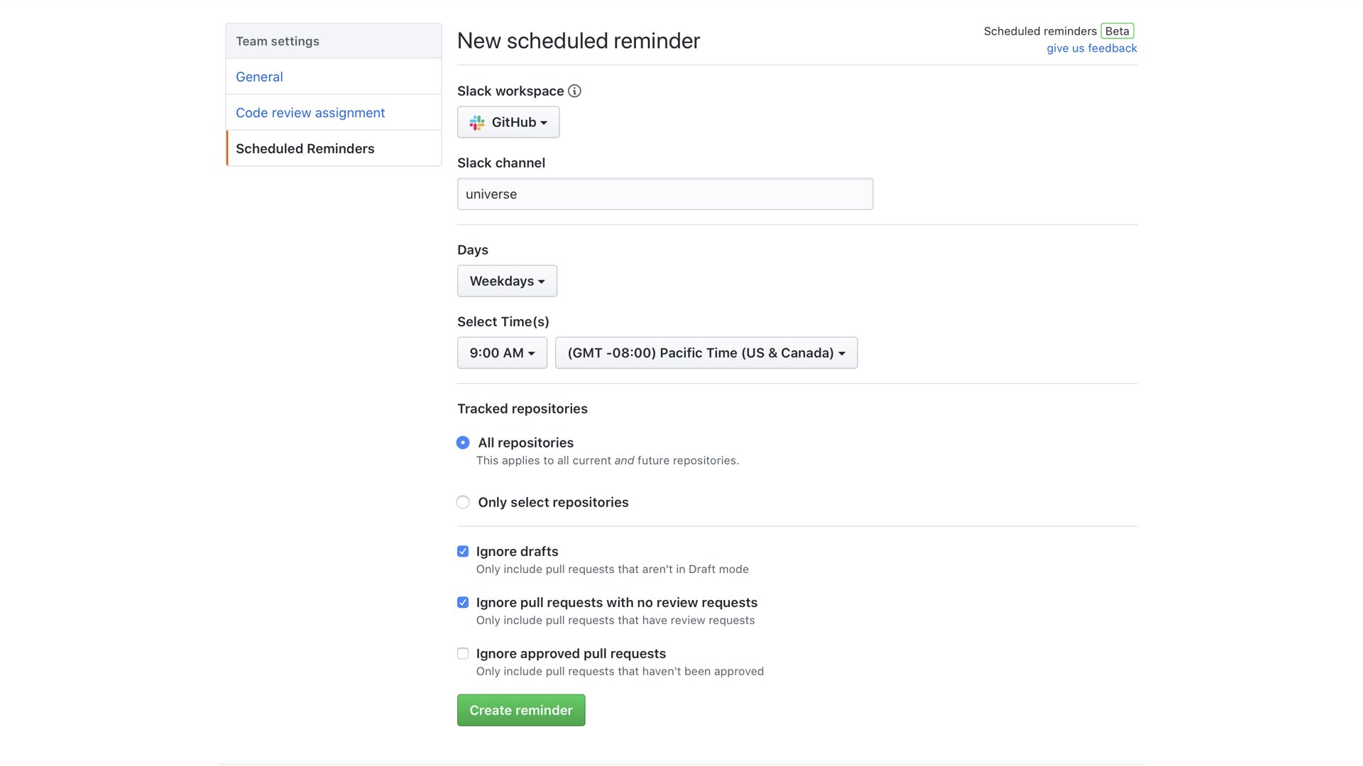Click the Slack logo in workspace button

[x=477, y=123]
